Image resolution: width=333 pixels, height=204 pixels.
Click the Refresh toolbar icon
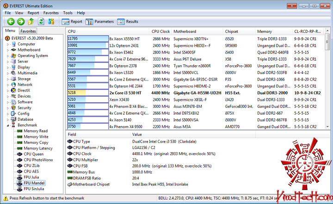[x=41, y=21]
